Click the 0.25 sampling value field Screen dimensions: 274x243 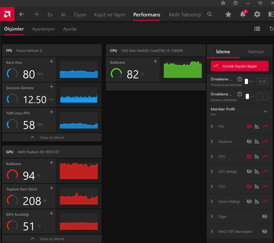262,81
